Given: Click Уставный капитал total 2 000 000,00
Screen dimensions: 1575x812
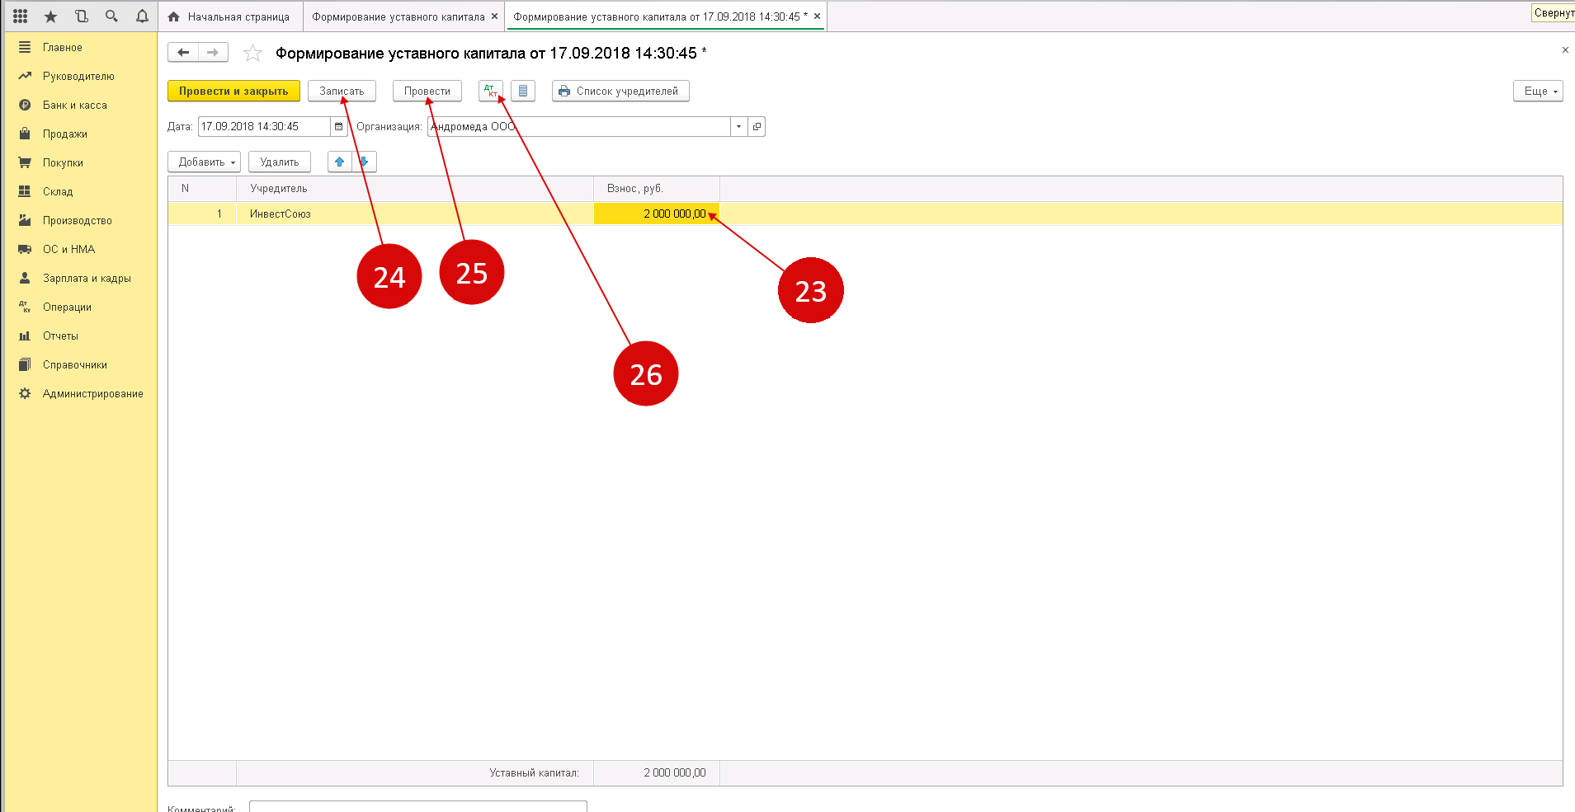Looking at the screenshot, I should [657, 772].
